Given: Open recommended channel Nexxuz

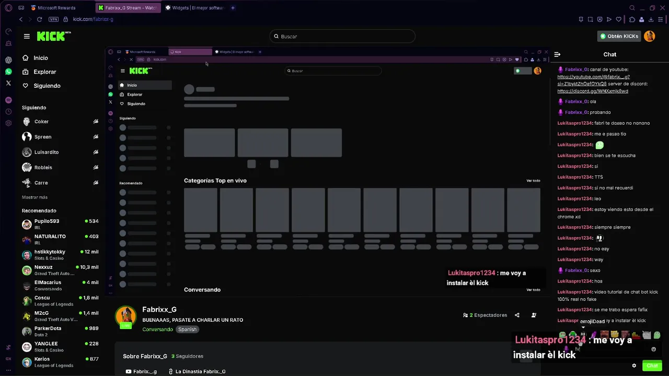Looking at the screenshot, I should (x=60, y=270).
